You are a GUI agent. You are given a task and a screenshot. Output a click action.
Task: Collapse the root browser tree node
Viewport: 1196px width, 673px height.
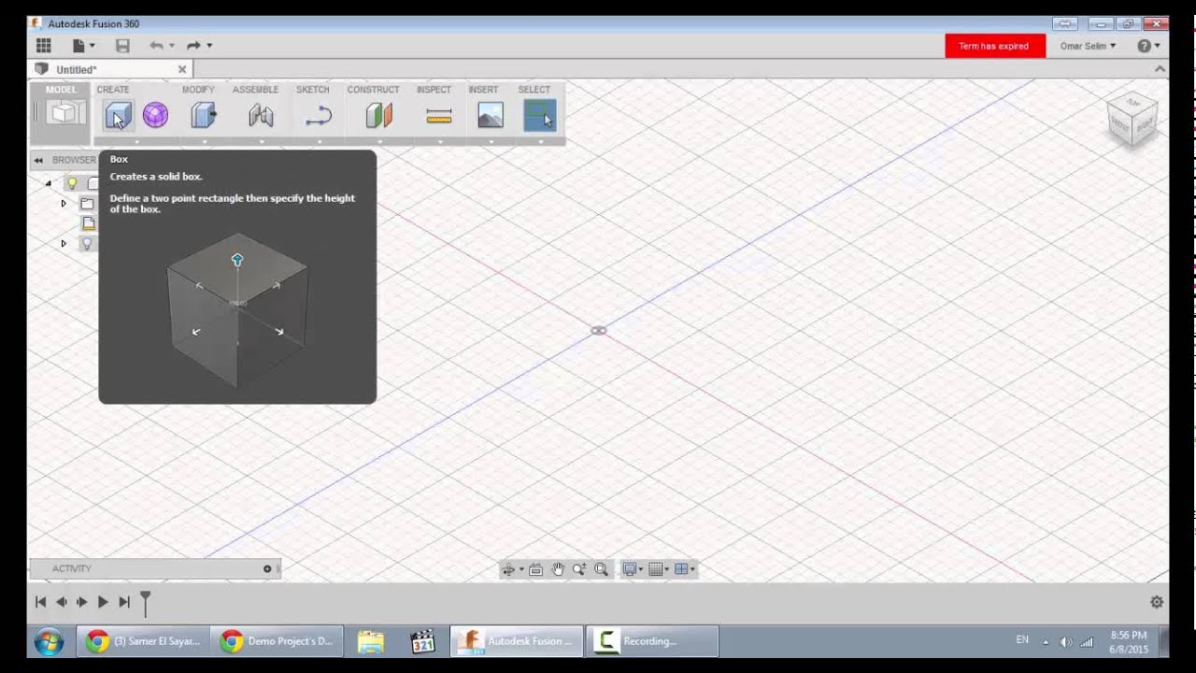[49, 183]
